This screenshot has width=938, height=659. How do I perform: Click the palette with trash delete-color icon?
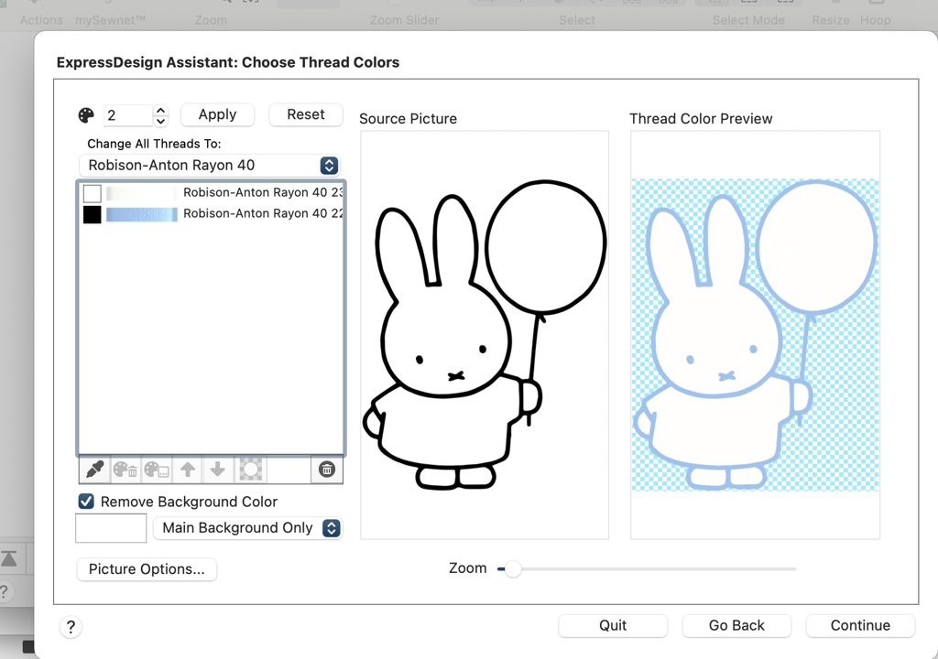coord(125,470)
